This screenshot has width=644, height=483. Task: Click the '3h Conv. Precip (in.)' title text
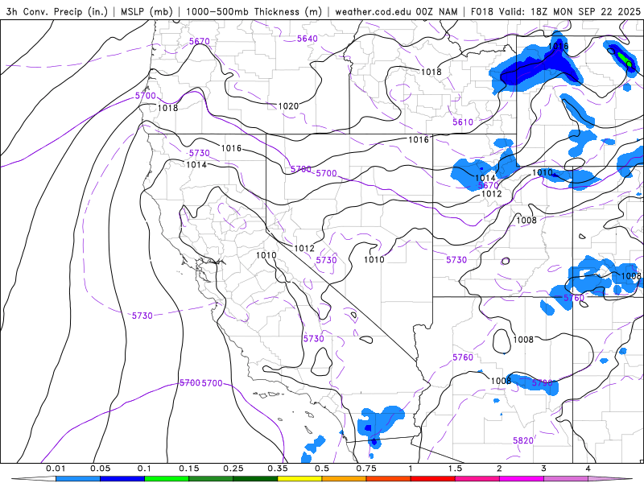pos(58,12)
